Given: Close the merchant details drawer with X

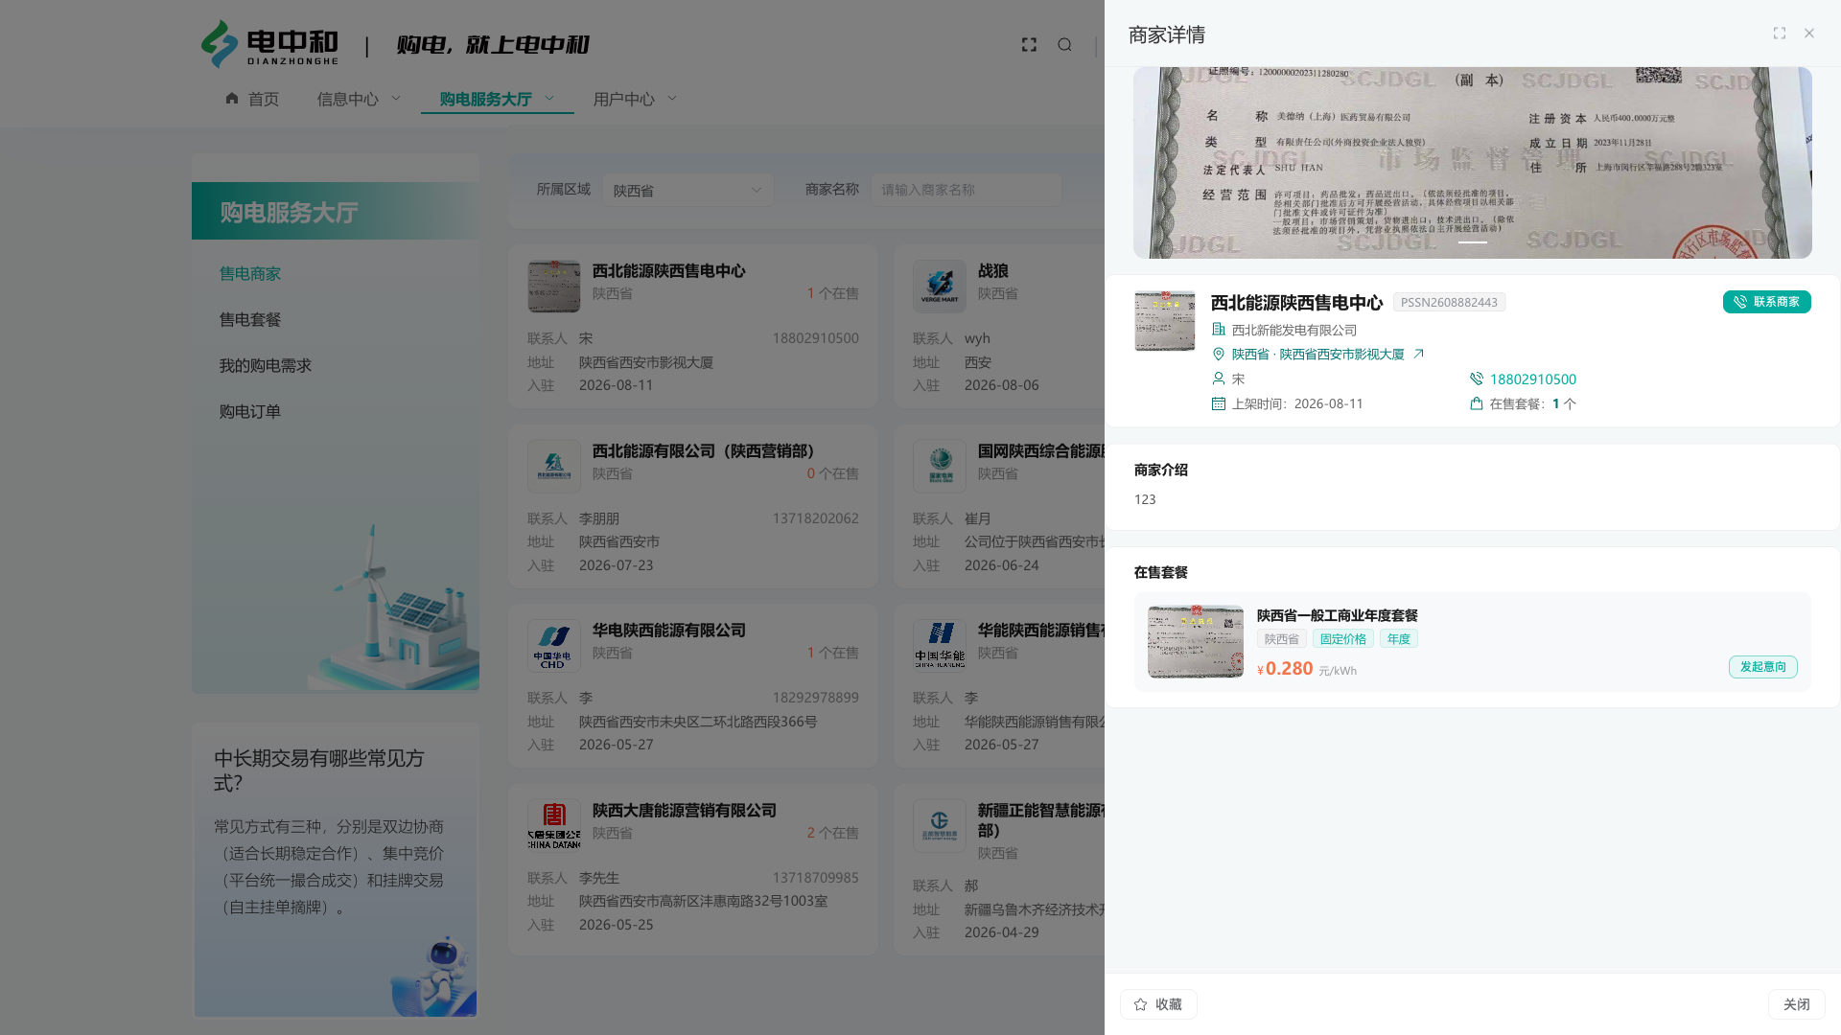Looking at the screenshot, I should [1809, 34].
